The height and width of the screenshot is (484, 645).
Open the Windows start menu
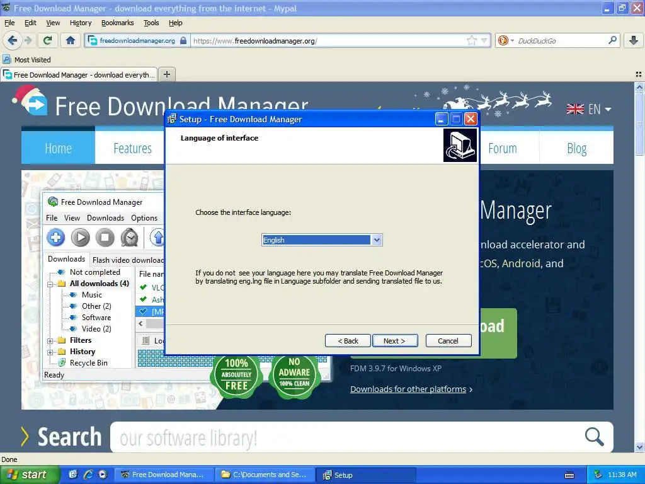coord(30,475)
